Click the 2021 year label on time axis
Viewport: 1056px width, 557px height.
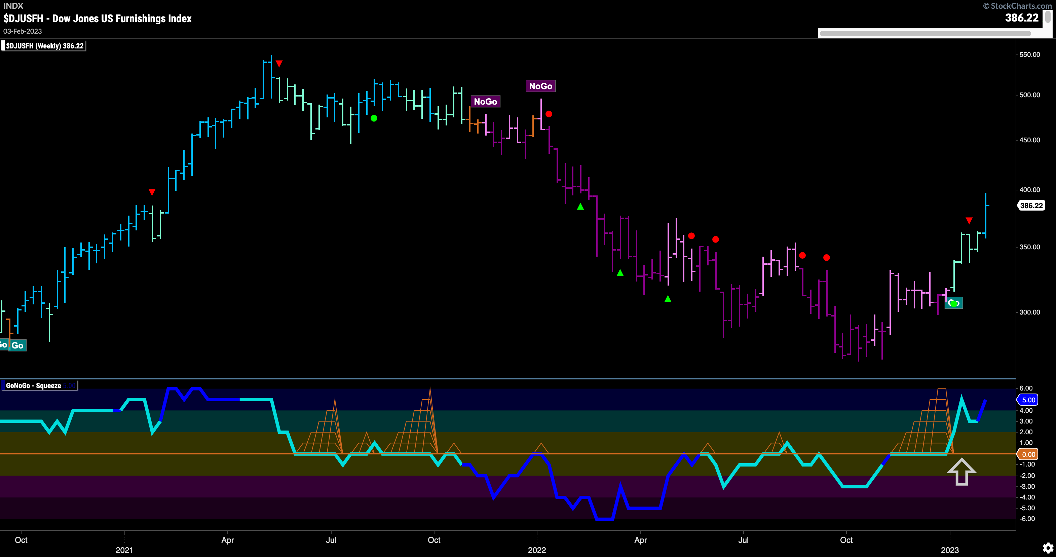(x=124, y=550)
